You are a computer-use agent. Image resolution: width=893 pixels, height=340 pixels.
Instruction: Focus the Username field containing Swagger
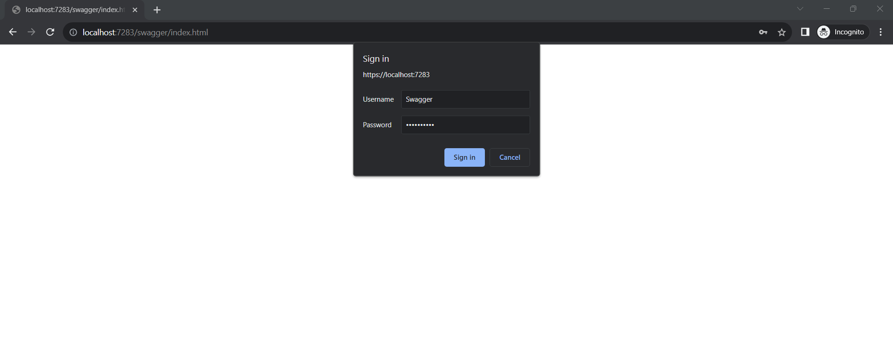(465, 99)
